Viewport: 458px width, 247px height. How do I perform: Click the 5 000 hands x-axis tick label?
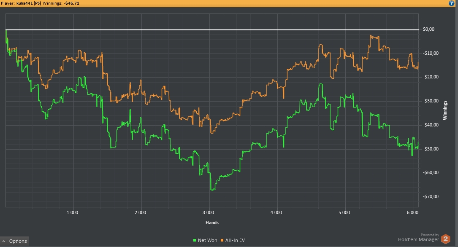(344, 213)
